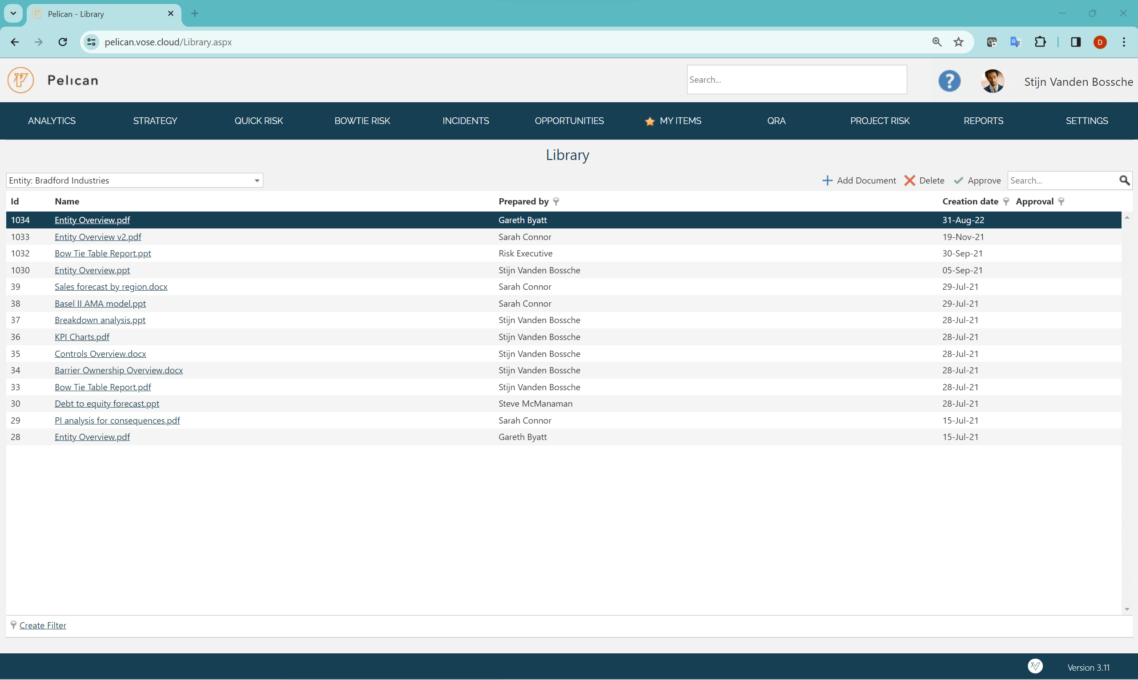
Task: Expand the Entity: Bradford Industries dropdown
Action: [x=255, y=180]
